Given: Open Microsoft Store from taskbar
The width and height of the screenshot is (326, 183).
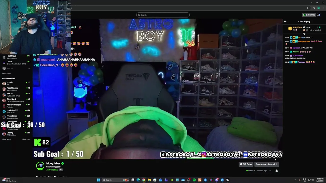Looking at the screenshot, I should pyautogui.click(x=155, y=180).
